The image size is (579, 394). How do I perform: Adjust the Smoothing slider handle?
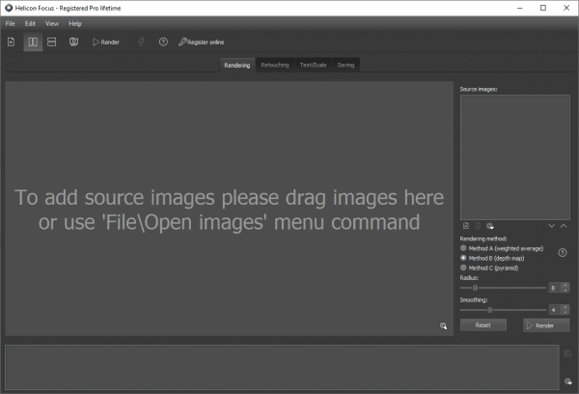tap(490, 310)
